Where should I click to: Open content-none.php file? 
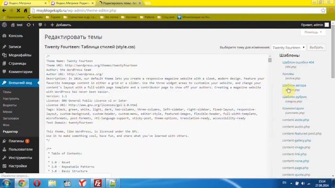[295, 161]
